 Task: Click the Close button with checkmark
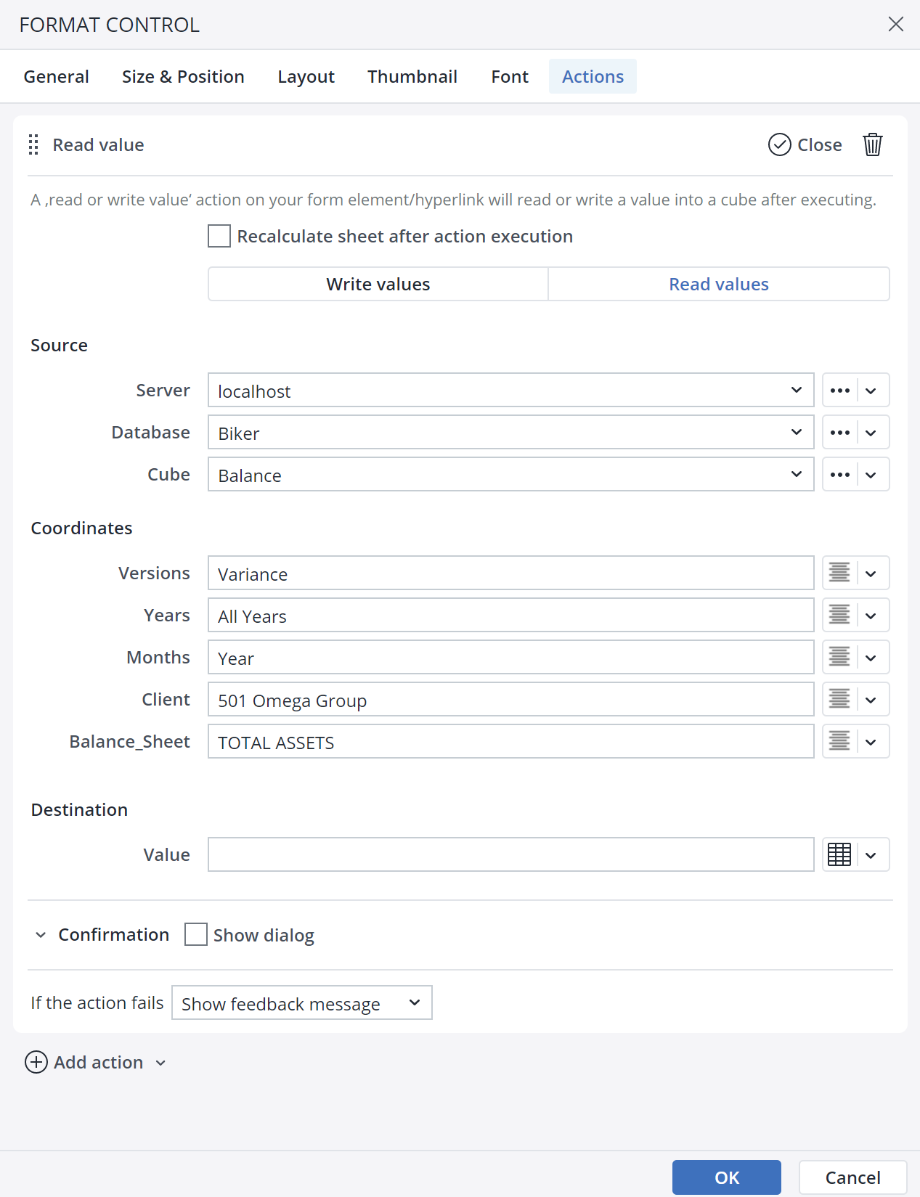[805, 144]
